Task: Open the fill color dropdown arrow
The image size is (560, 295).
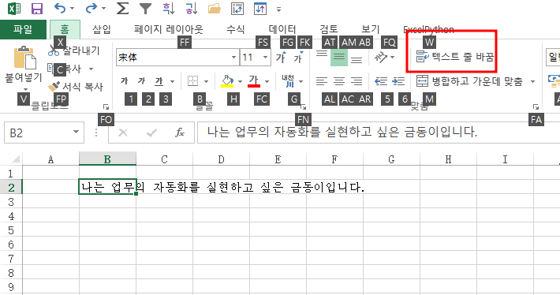Action: click(x=240, y=82)
